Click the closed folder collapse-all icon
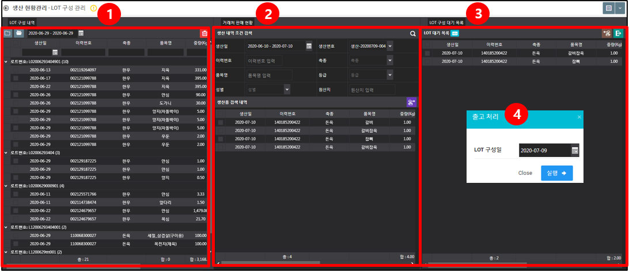 (x=7, y=33)
